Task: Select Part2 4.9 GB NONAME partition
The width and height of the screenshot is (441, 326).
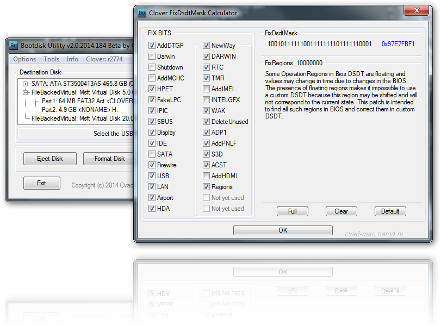Action: [79, 110]
